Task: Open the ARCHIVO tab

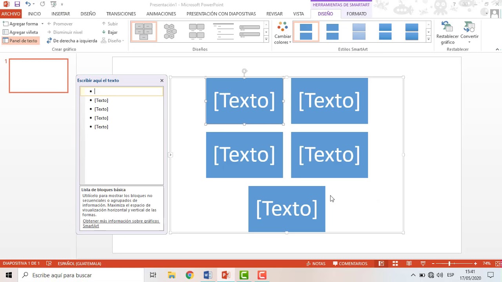Action: pyautogui.click(x=11, y=14)
